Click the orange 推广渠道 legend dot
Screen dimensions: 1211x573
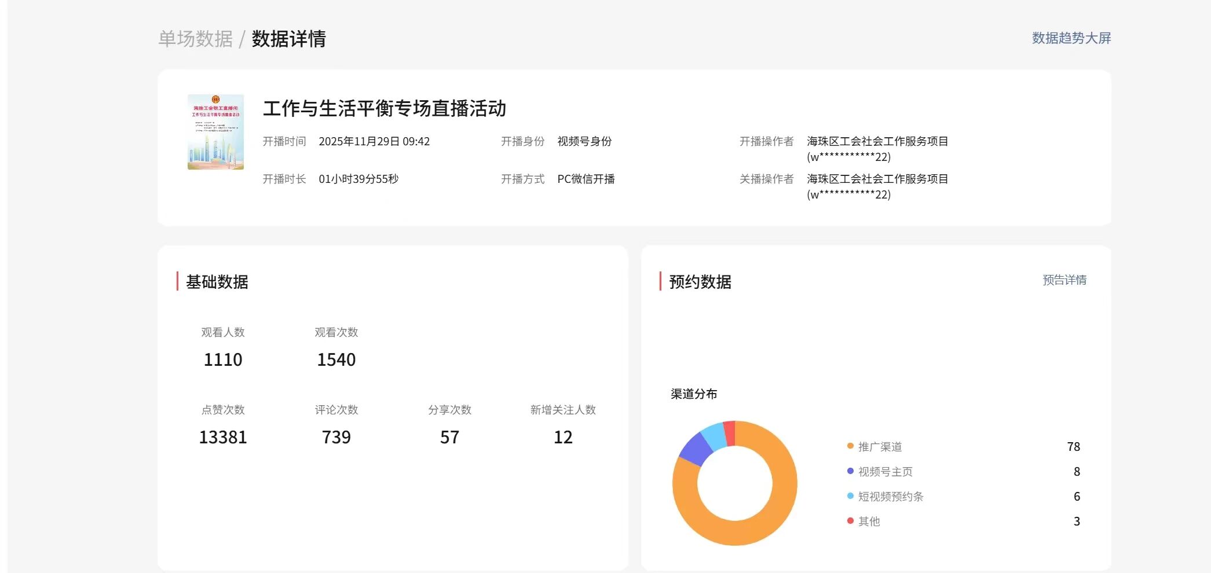click(850, 446)
